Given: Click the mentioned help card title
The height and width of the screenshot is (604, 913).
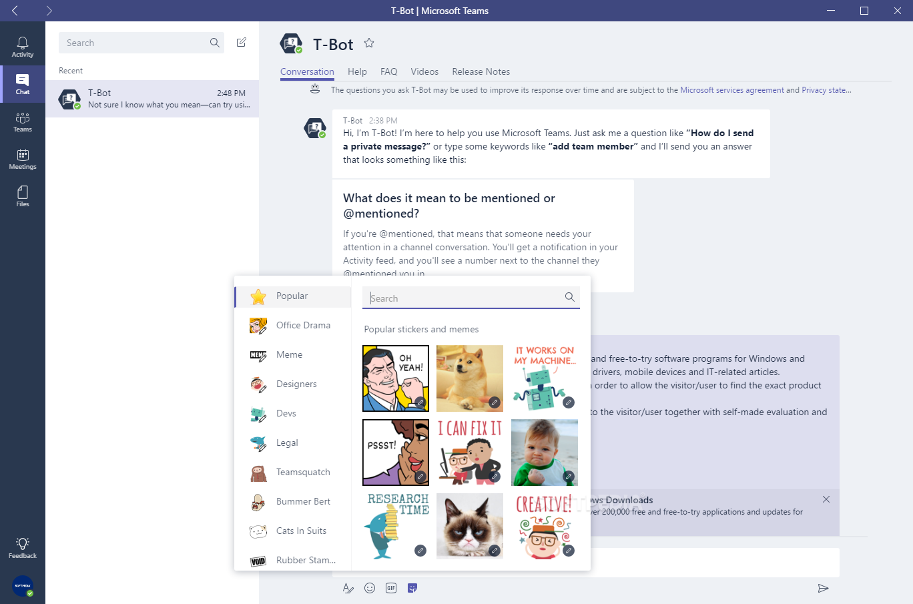Looking at the screenshot, I should [x=449, y=206].
